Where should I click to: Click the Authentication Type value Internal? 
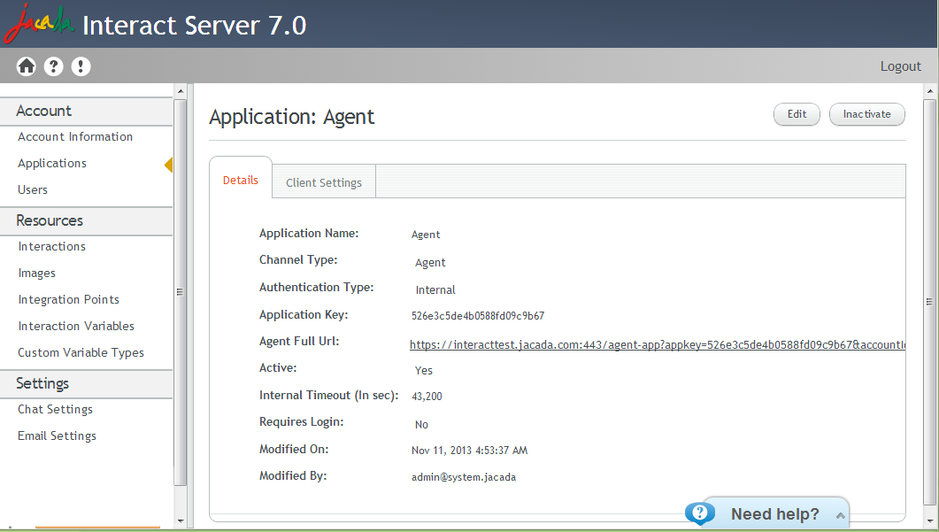(x=435, y=290)
